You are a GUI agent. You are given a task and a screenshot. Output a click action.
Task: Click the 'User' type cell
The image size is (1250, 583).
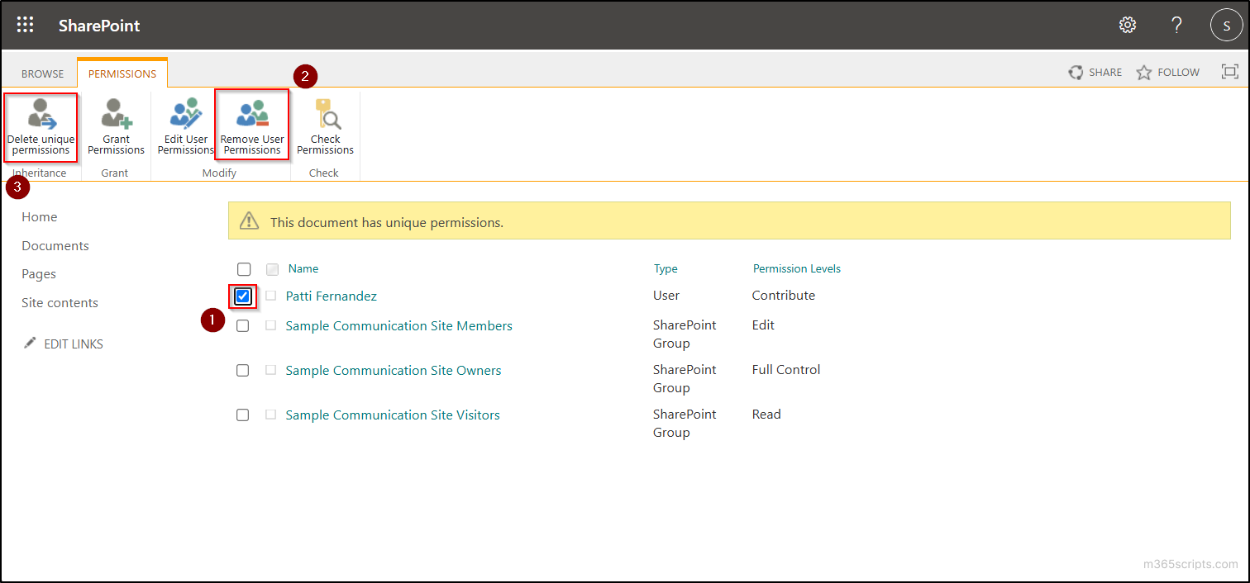[x=666, y=295]
